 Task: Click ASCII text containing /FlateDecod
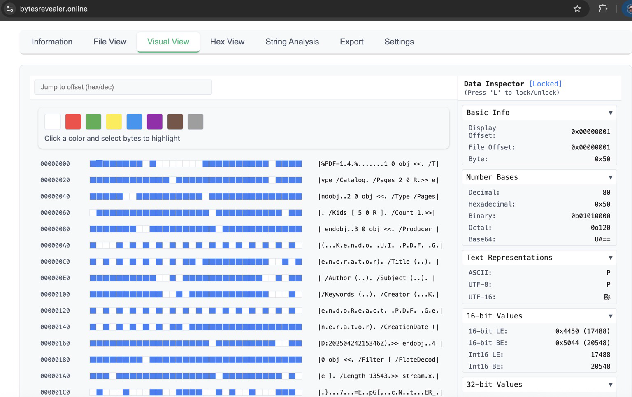tap(379, 360)
